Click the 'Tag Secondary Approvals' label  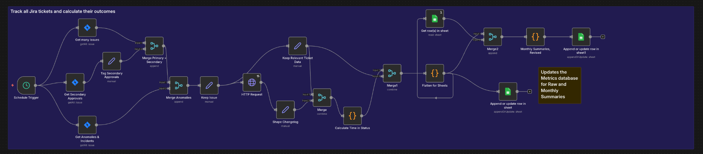112,75
